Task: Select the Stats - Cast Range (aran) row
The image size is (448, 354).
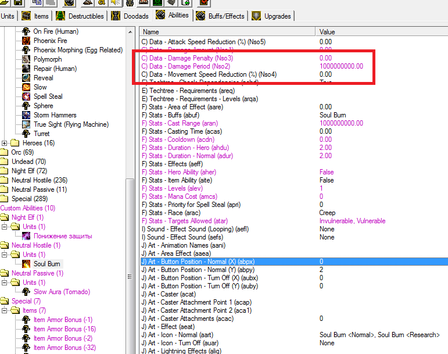Action: [294, 123]
